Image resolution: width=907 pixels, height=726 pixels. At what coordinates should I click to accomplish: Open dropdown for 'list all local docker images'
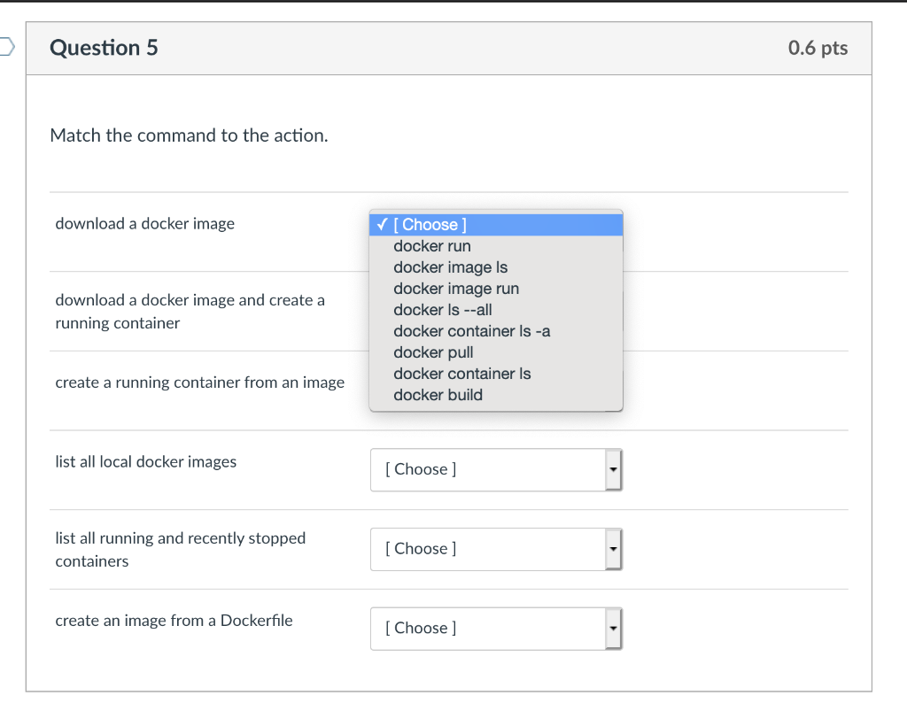[x=496, y=470]
